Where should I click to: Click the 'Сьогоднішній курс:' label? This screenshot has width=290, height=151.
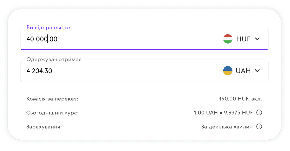pos(52,113)
